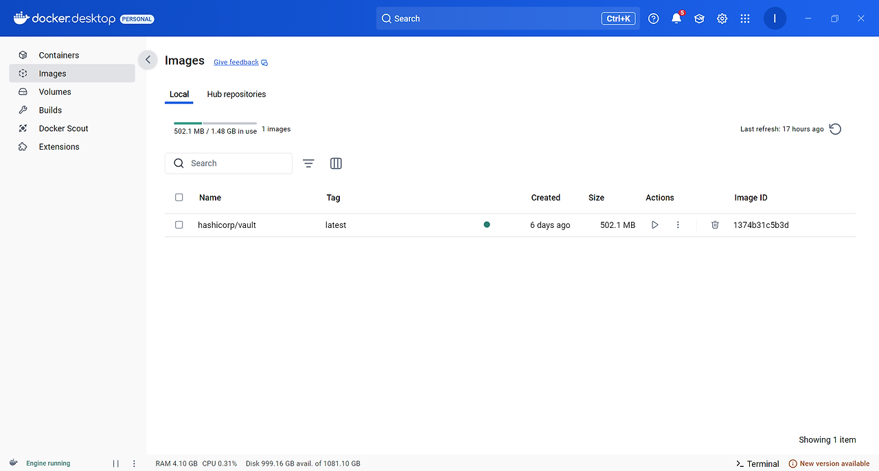The width and height of the screenshot is (879, 471).
Task: Open notifications bell icon
Action: [676, 19]
